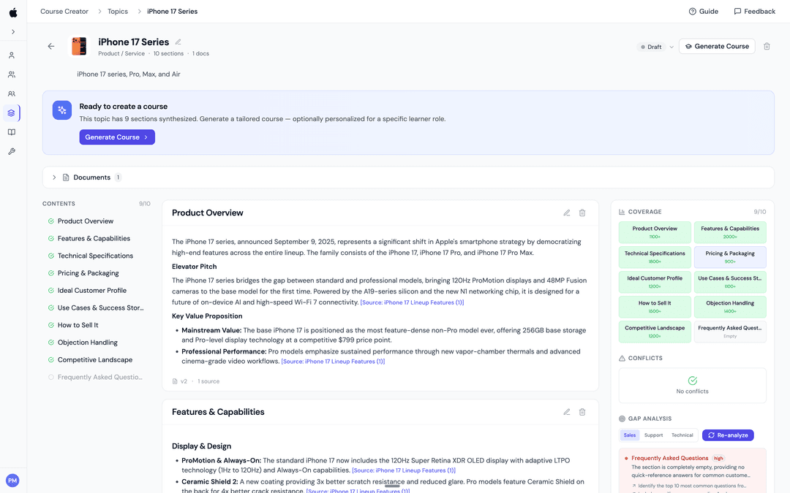Viewport: 790px width, 493px height.
Task: Collapse the left sidebar with the chevron
Action: click(12, 31)
